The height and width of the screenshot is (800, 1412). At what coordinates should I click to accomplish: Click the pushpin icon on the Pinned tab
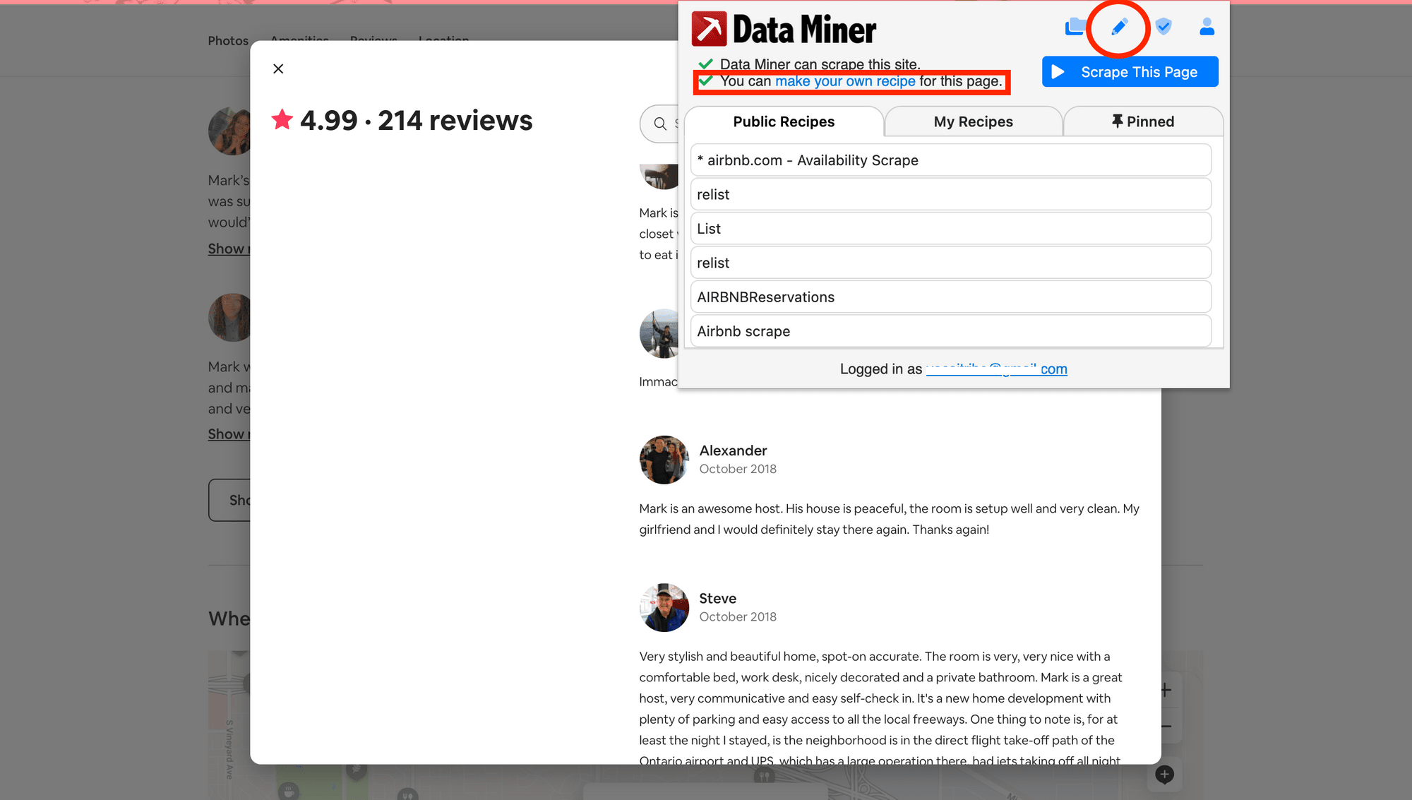point(1117,121)
